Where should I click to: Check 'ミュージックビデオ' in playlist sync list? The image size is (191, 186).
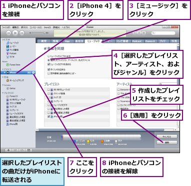48,105
